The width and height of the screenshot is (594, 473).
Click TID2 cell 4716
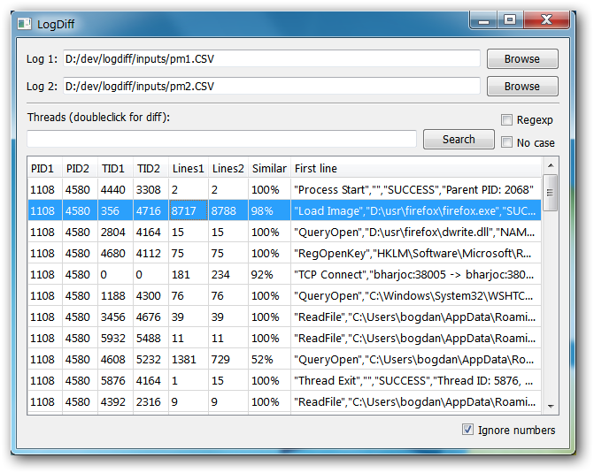pyautogui.click(x=150, y=210)
